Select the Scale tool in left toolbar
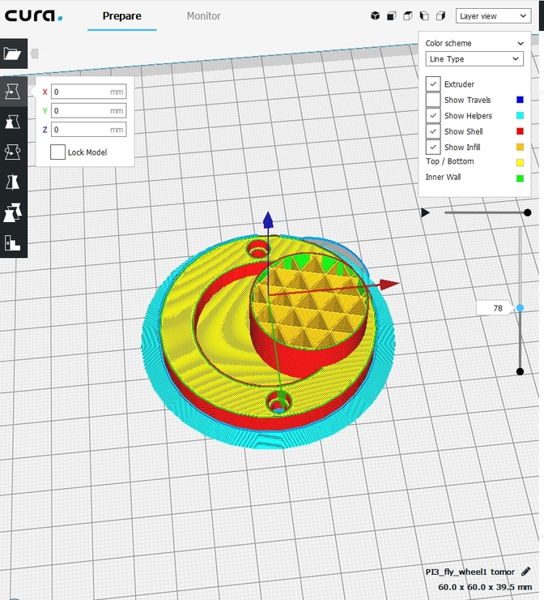This screenshot has width=544, height=600. pos(13,122)
